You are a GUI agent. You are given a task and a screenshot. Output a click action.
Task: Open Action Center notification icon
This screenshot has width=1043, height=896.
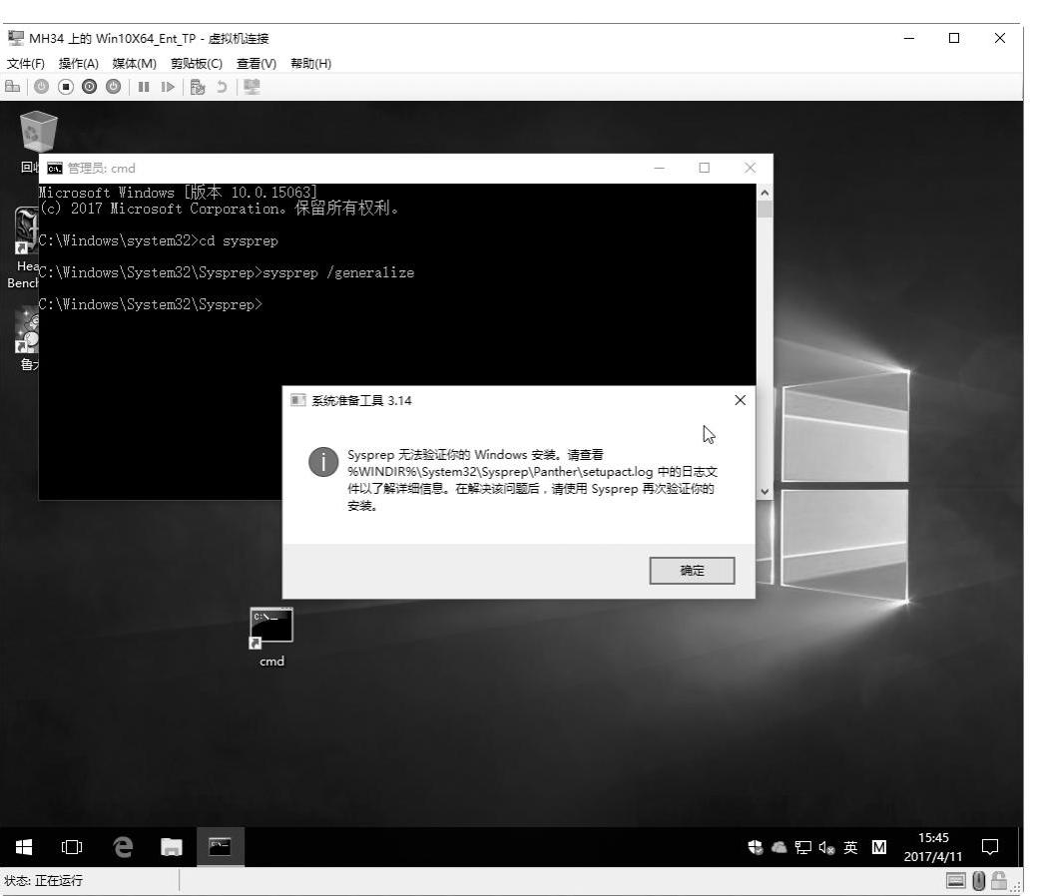[990, 847]
